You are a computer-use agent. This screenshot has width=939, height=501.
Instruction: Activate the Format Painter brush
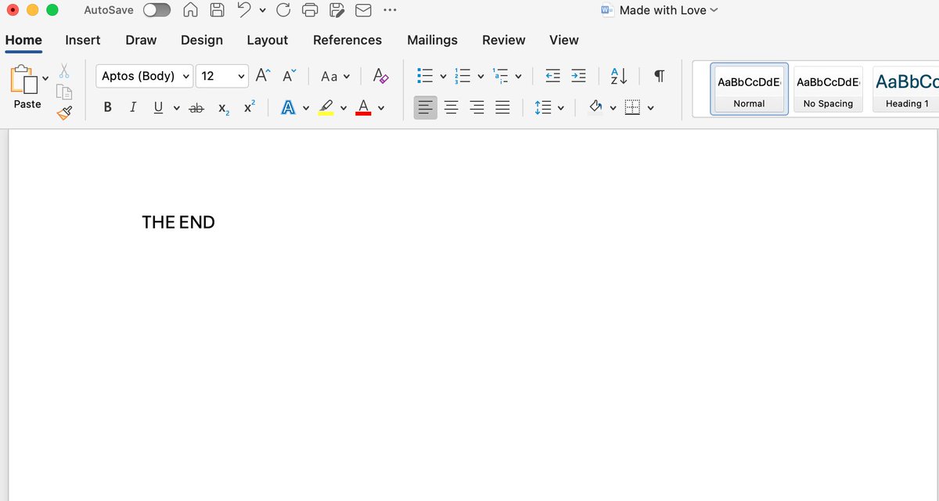(64, 113)
